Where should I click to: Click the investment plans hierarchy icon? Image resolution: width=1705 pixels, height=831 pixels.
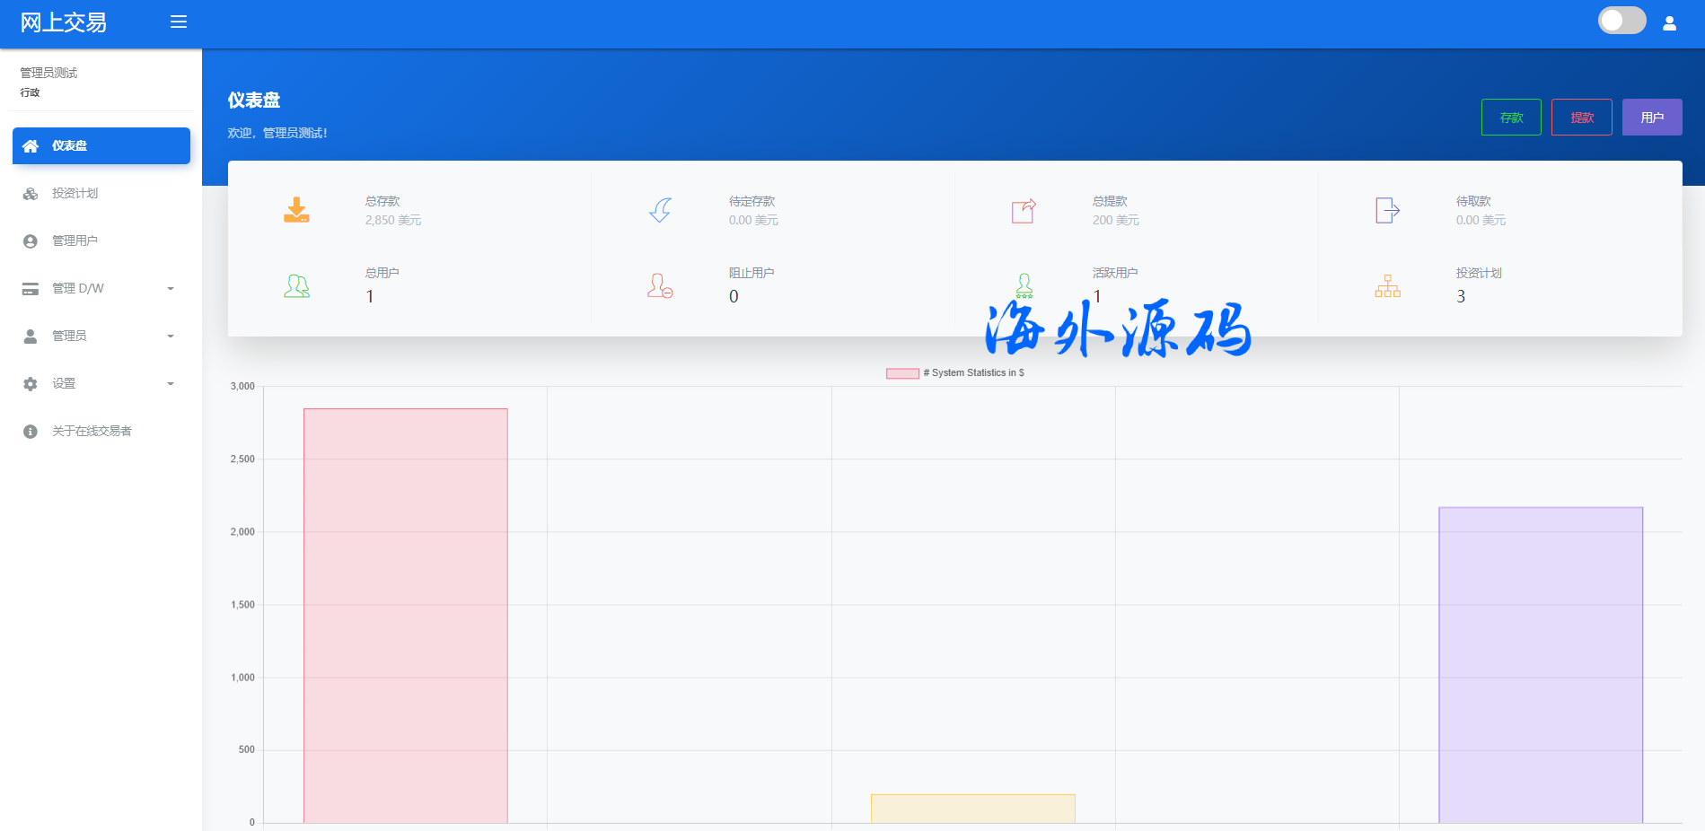coord(1387,286)
